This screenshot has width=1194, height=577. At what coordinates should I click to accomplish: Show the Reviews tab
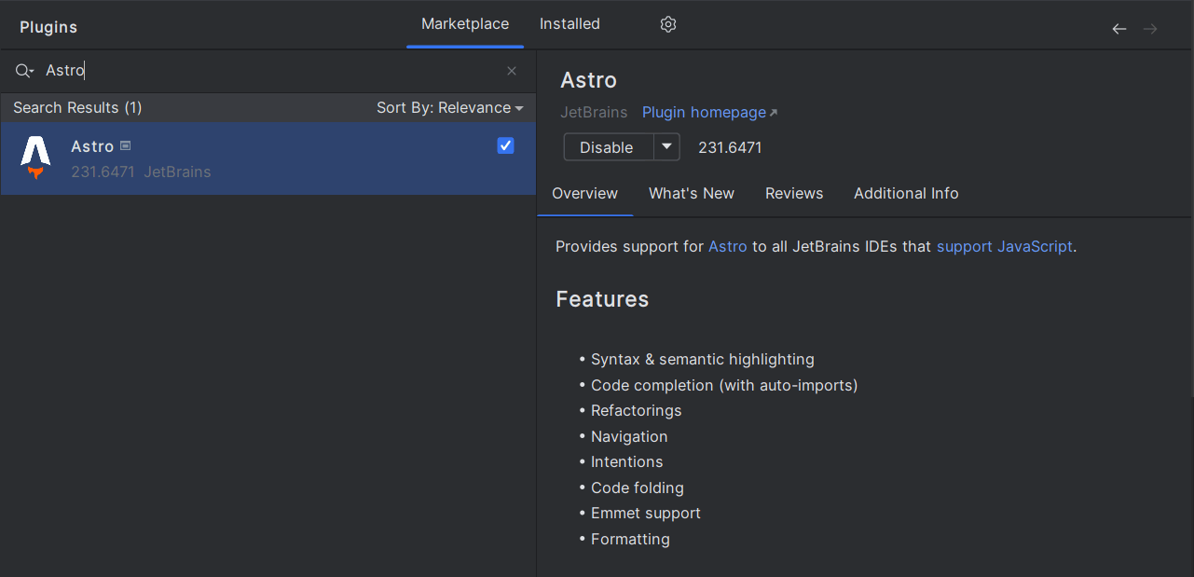click(793, 193)
